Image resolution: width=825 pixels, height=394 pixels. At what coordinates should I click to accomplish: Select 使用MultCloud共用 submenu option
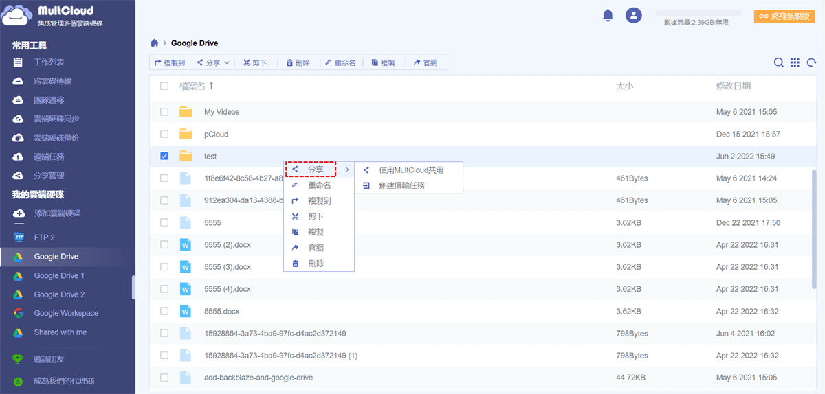pos(408,170)
